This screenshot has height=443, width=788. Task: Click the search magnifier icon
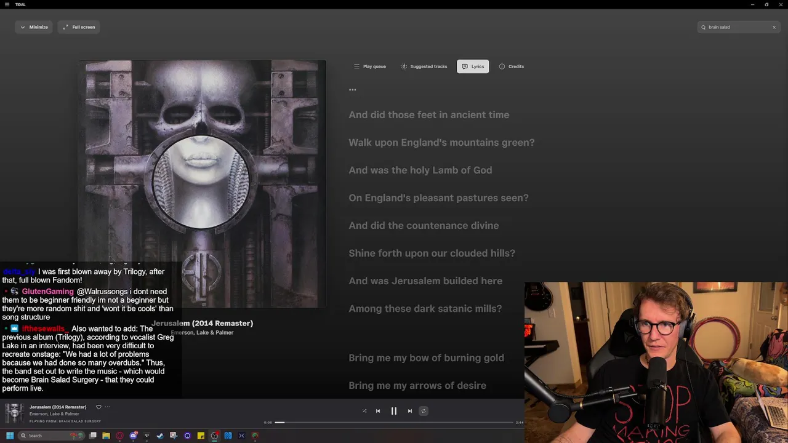[x=704, y=27]
